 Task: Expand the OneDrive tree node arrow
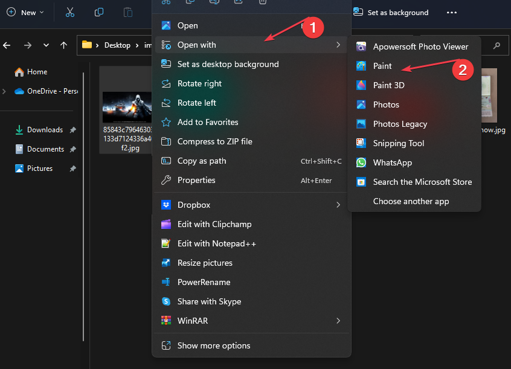pos(4,91)
